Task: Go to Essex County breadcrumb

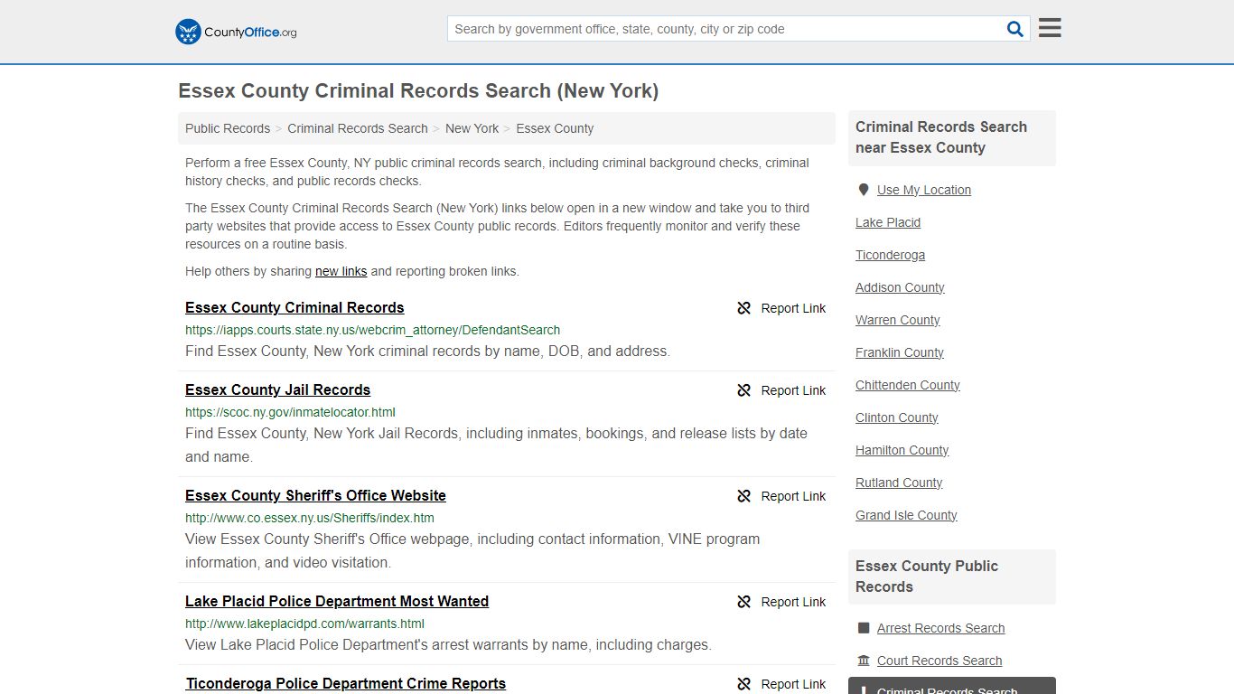Action: coord(555,128)
